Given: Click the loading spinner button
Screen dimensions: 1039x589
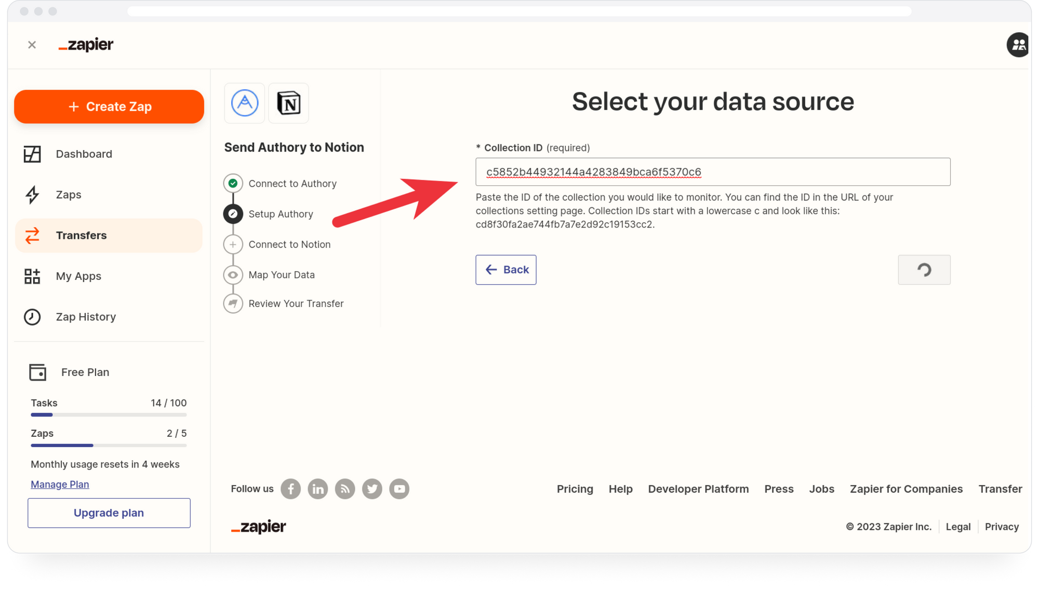Looking at the screenshot, I should tap(924, 270).
